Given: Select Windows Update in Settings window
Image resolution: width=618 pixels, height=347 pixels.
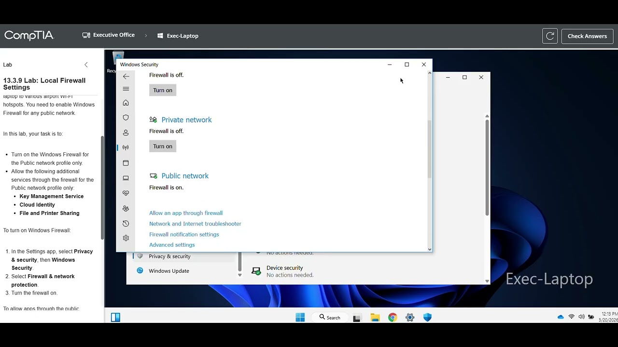Looking at the screenshot, I should click(x=169, y=271).
